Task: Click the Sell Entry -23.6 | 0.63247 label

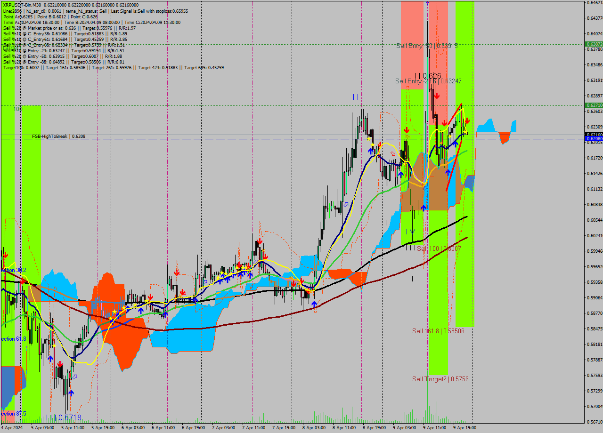Action: 428,81
